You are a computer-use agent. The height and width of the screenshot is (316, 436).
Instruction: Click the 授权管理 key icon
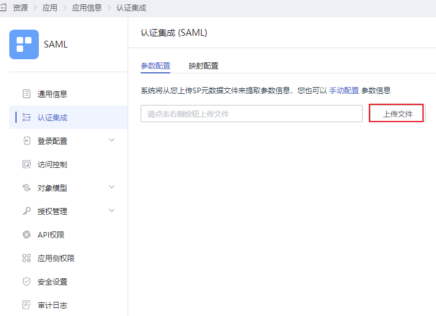(27, 211)
